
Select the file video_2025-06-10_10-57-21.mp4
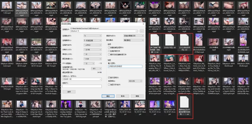(x=155, y=108)
